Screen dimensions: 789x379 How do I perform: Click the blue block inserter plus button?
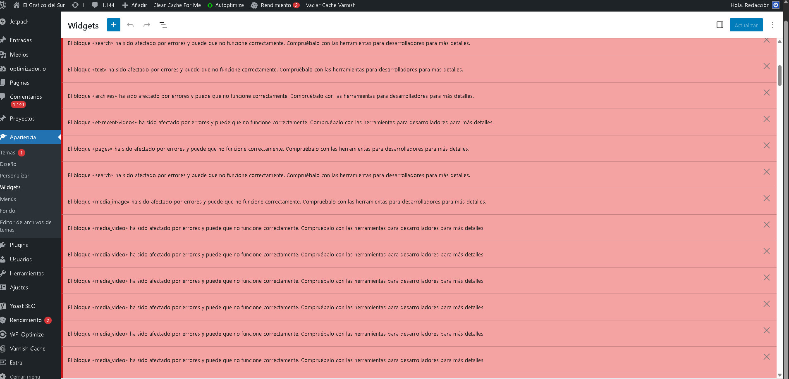[x=113, y=25]
